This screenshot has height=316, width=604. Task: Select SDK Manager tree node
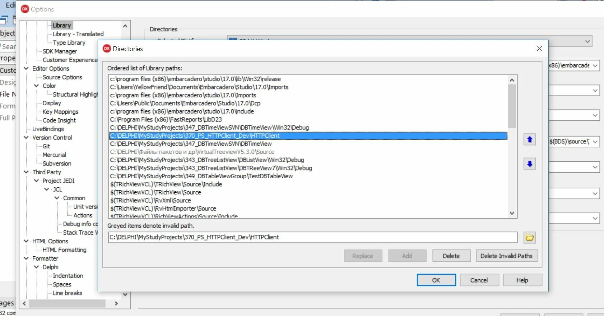point(60,51)
